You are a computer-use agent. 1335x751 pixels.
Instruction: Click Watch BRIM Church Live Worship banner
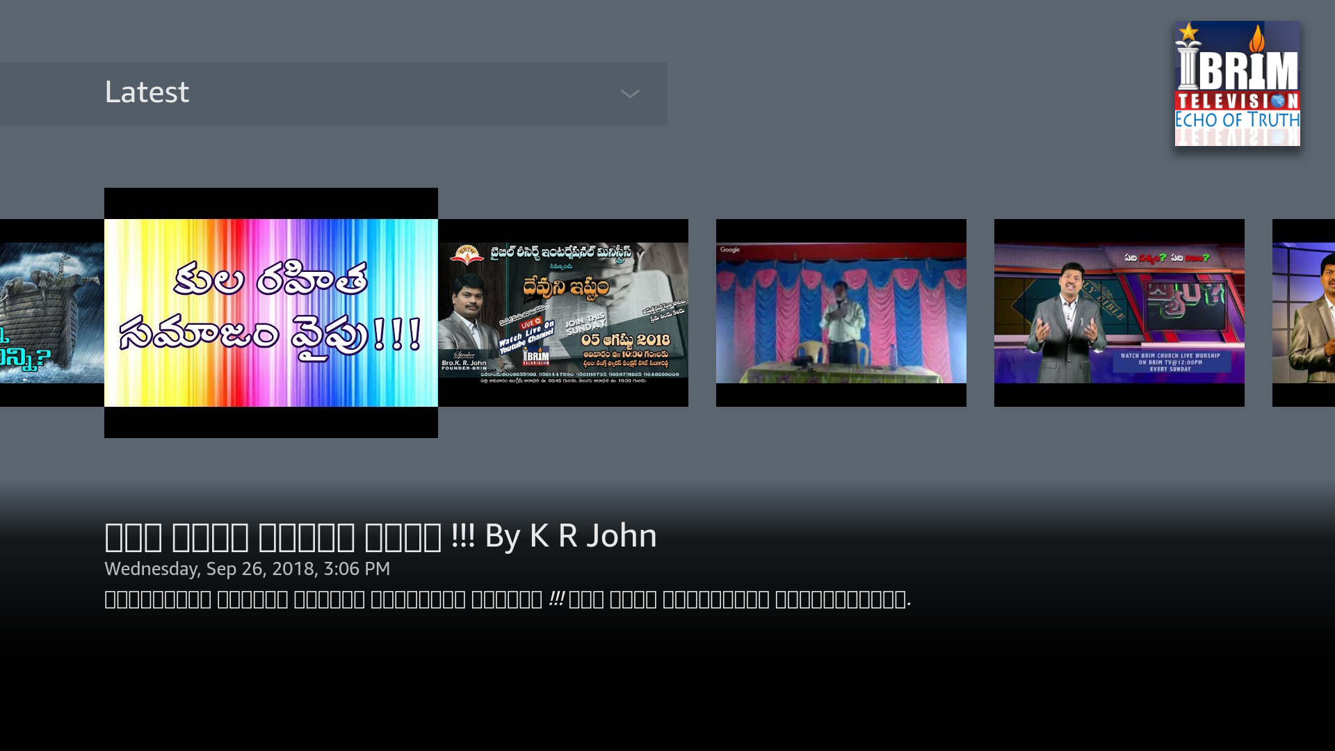(1170, 362)
